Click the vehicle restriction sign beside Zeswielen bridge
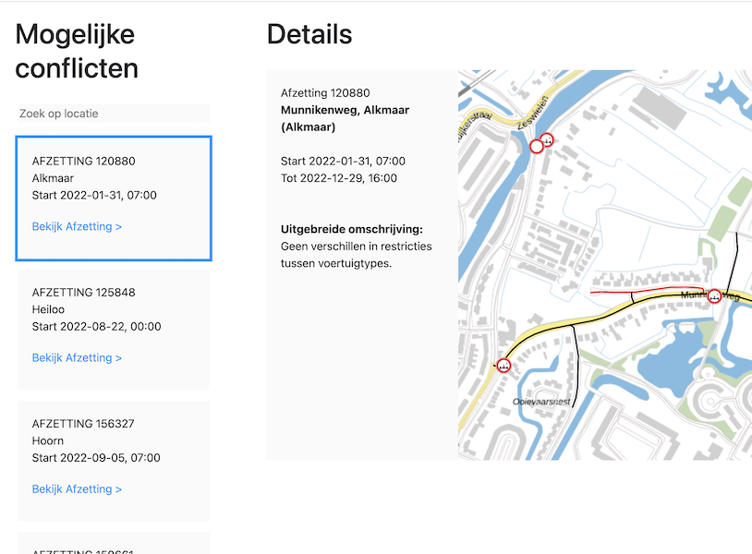This screenshot has height=554, width=752. click(x=547, y=140)
